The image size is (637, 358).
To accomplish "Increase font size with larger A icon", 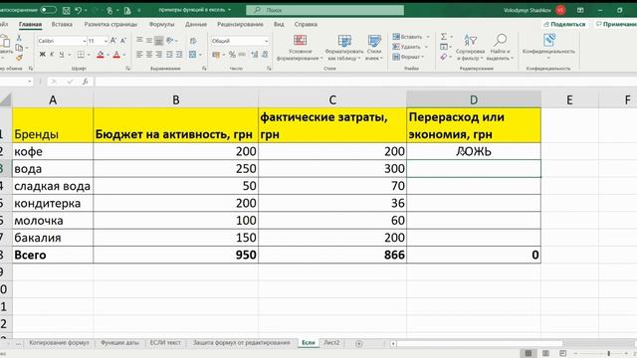I will point(113,40).
